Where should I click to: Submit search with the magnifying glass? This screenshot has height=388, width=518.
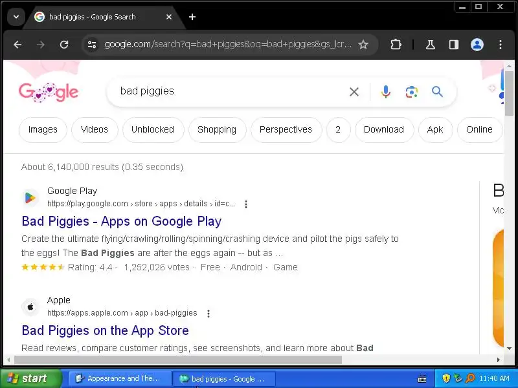[438, 91]
